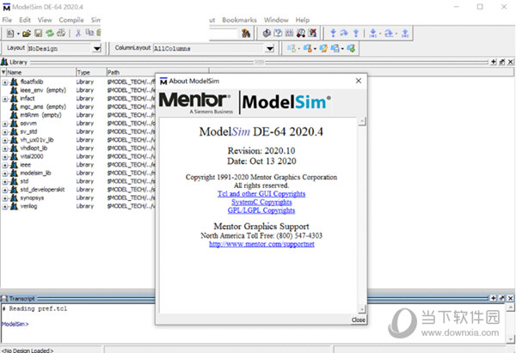Close the Library pane

pyautogui.click(x=510, y=62)
